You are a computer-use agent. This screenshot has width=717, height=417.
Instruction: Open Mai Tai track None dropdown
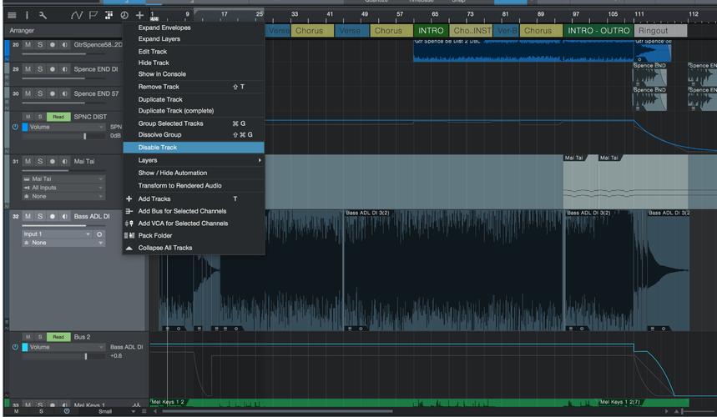(63, 196)
